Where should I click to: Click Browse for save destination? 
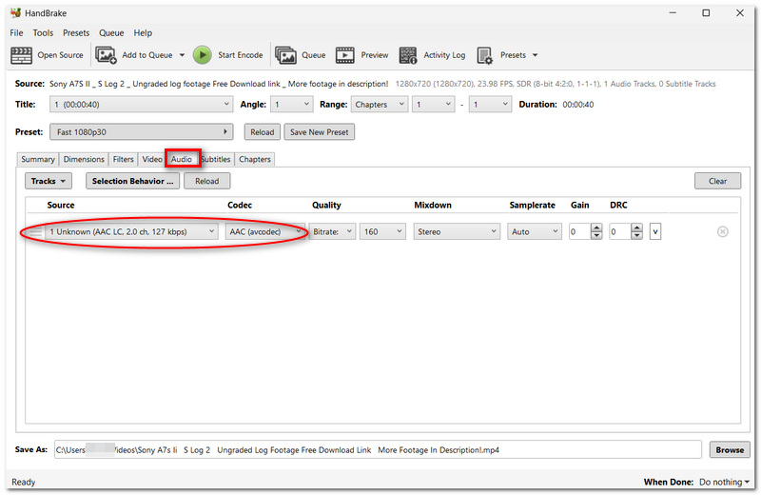point(730,450)
